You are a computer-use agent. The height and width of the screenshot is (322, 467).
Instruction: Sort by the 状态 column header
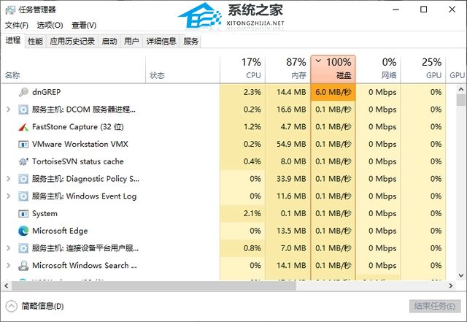[183, 69]
